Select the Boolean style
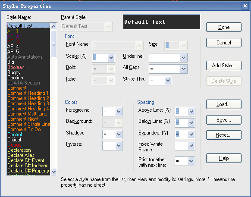Viewport: 251px width, 197px height. click(x=28, y=67)
